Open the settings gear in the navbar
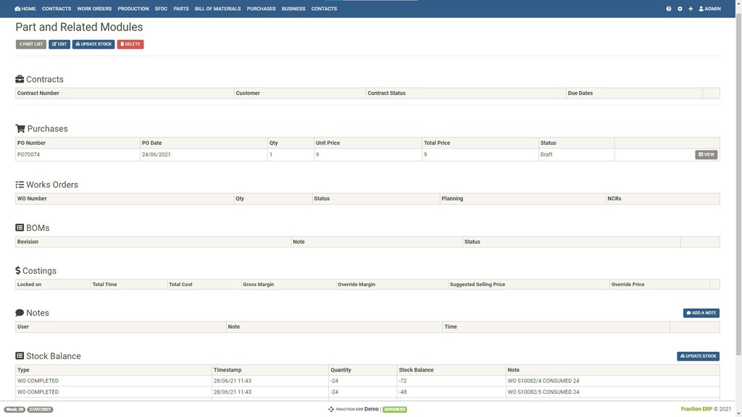The image size is (742, 417). [x=679, y=9]
